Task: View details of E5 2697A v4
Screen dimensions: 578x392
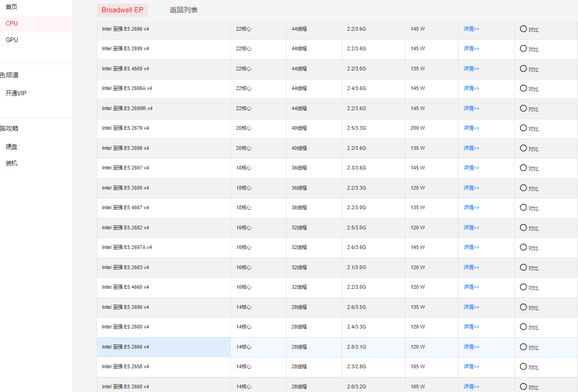Action: (x=471, y=247)
